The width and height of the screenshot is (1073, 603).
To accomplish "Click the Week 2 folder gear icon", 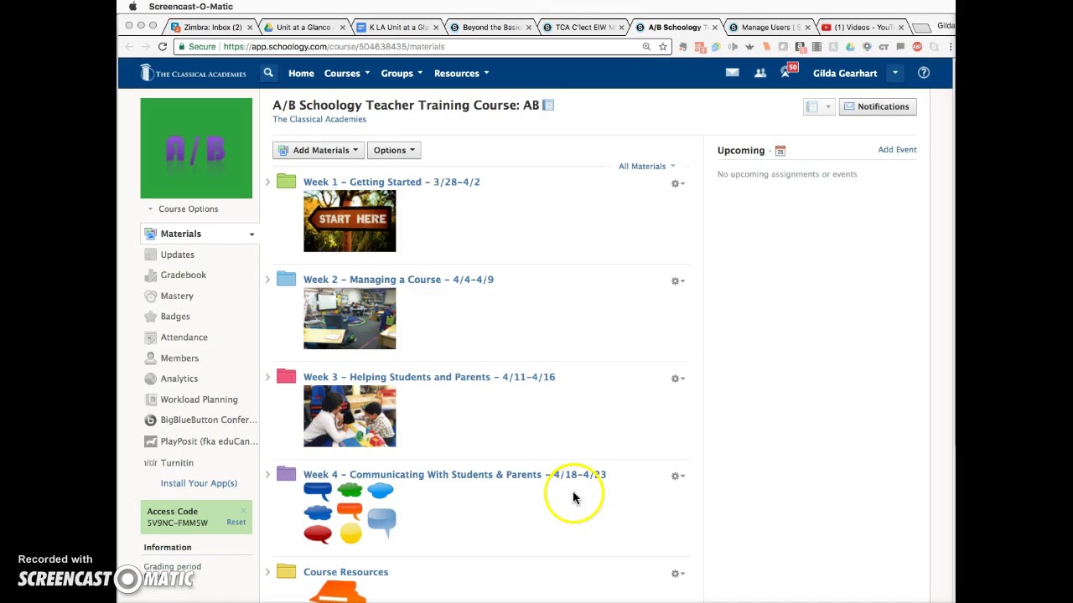I will pos(677,281).
